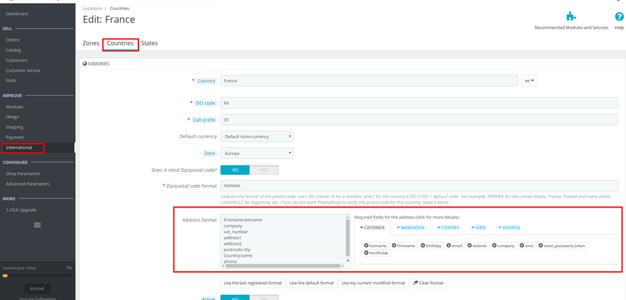Click the Address format horizontal scrollbar
Image resolution: width=626 pixels, height=300 pixels.
click(x=283, y=266)
